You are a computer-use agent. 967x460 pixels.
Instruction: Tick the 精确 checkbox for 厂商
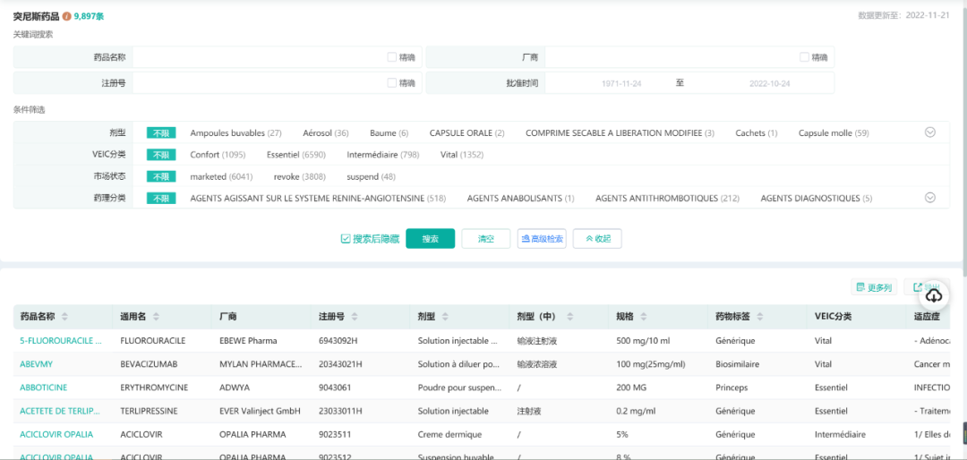805,57
